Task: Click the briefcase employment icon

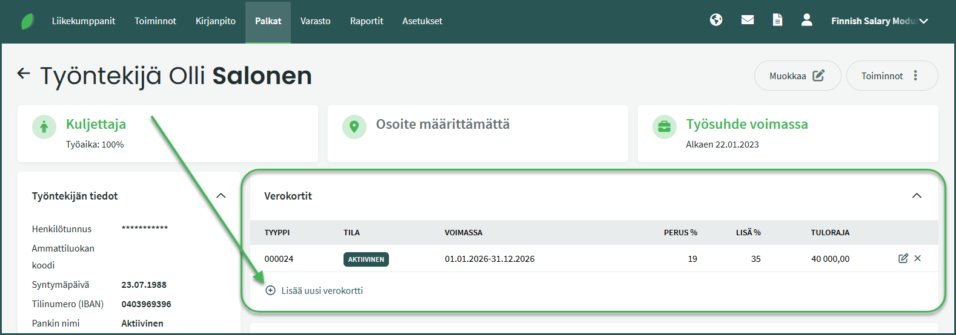Action: 665,127
